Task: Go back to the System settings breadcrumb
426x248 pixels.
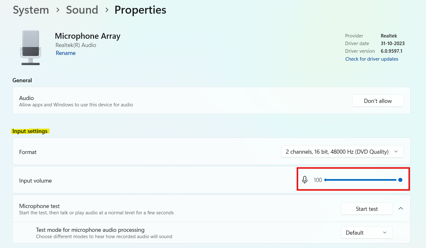Action: coord(31,10)
